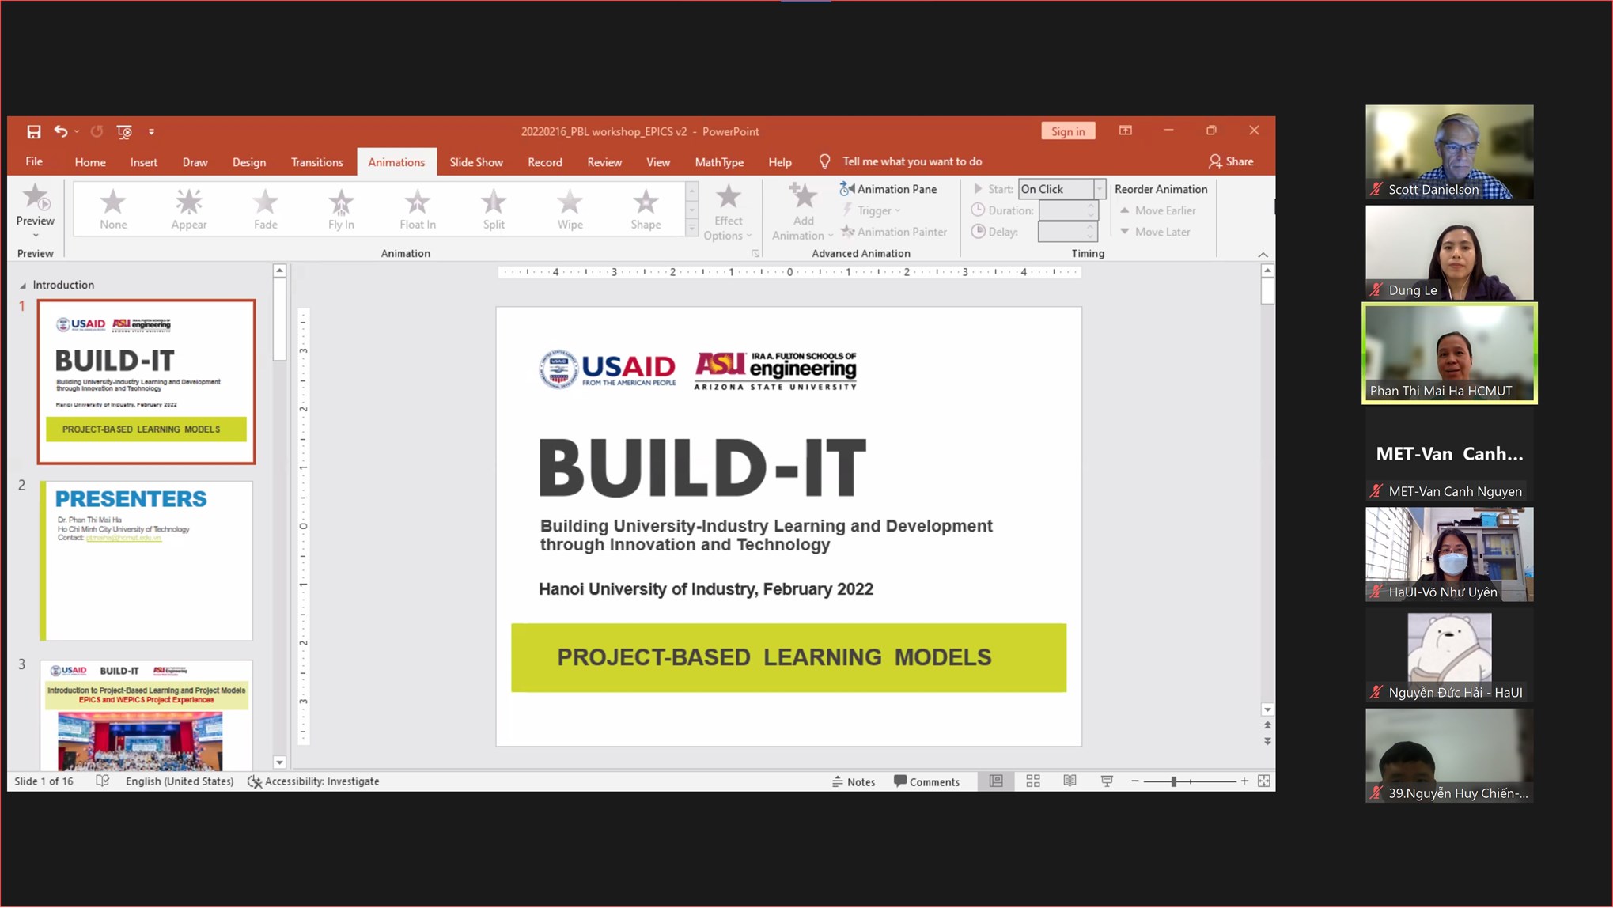
Task: Open Effect Options
Action: pyautogui.click(x=728, y=215)
